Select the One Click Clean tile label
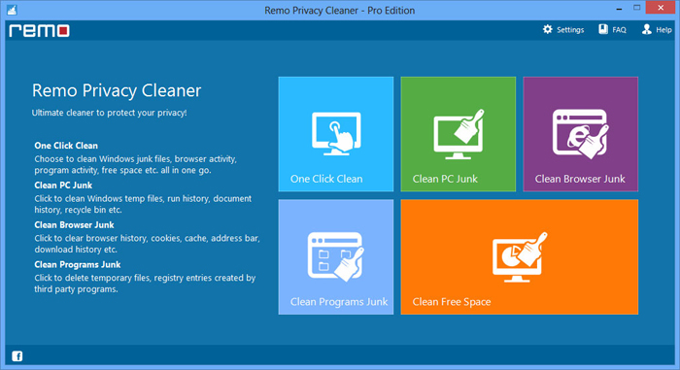This screenshot has height=370, width=680. [326, 179]
